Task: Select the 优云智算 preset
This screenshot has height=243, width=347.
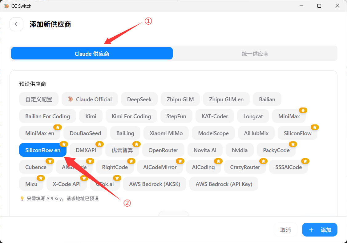Action: click(122, 150)
